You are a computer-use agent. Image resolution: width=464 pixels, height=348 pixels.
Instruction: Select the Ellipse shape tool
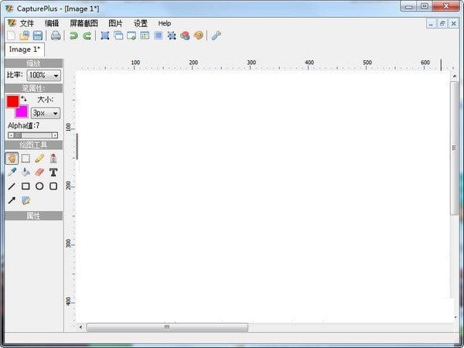pyautogui.click(x=39, y=186)
